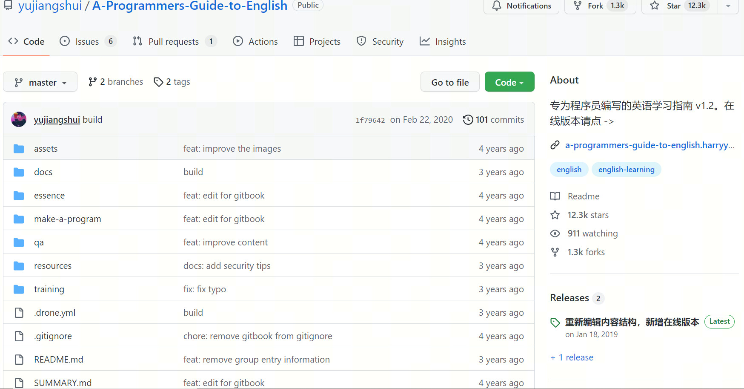744x389 pixels.
Task: Open the a-programmers-guide-to-english website link
Action: (650, 145)
